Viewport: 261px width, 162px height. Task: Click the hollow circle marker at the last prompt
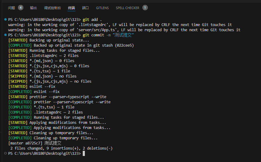(5, 154)
